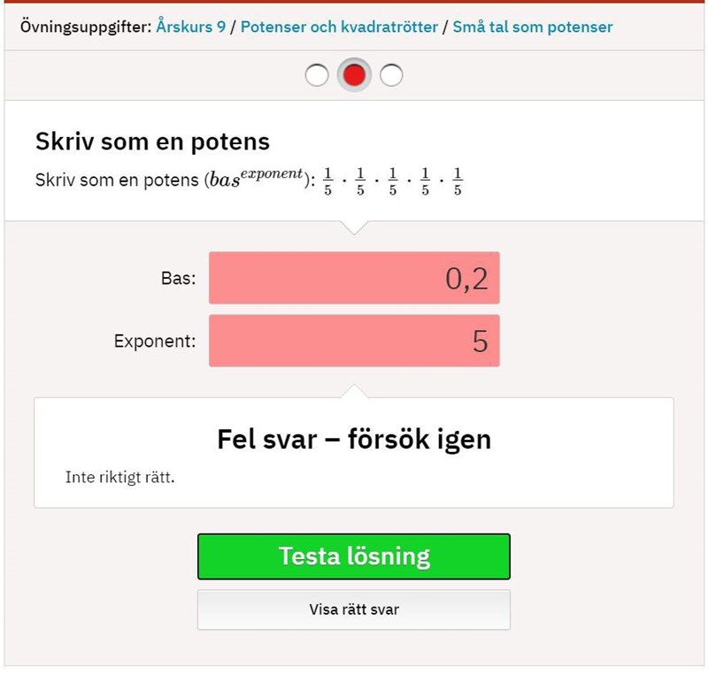This screenshot has width=708, height=675.
Task: Click the Visa rätt svar button
Action: (354, 610)
